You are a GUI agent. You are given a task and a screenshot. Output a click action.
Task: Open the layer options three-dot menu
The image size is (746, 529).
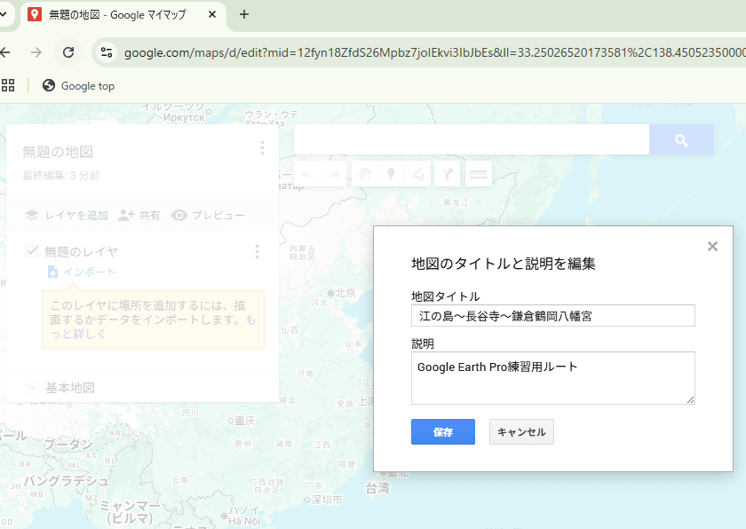257,252
